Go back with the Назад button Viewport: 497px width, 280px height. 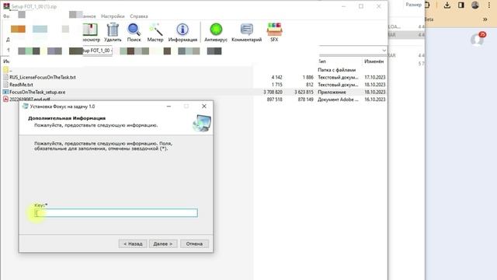pos(133,243)
